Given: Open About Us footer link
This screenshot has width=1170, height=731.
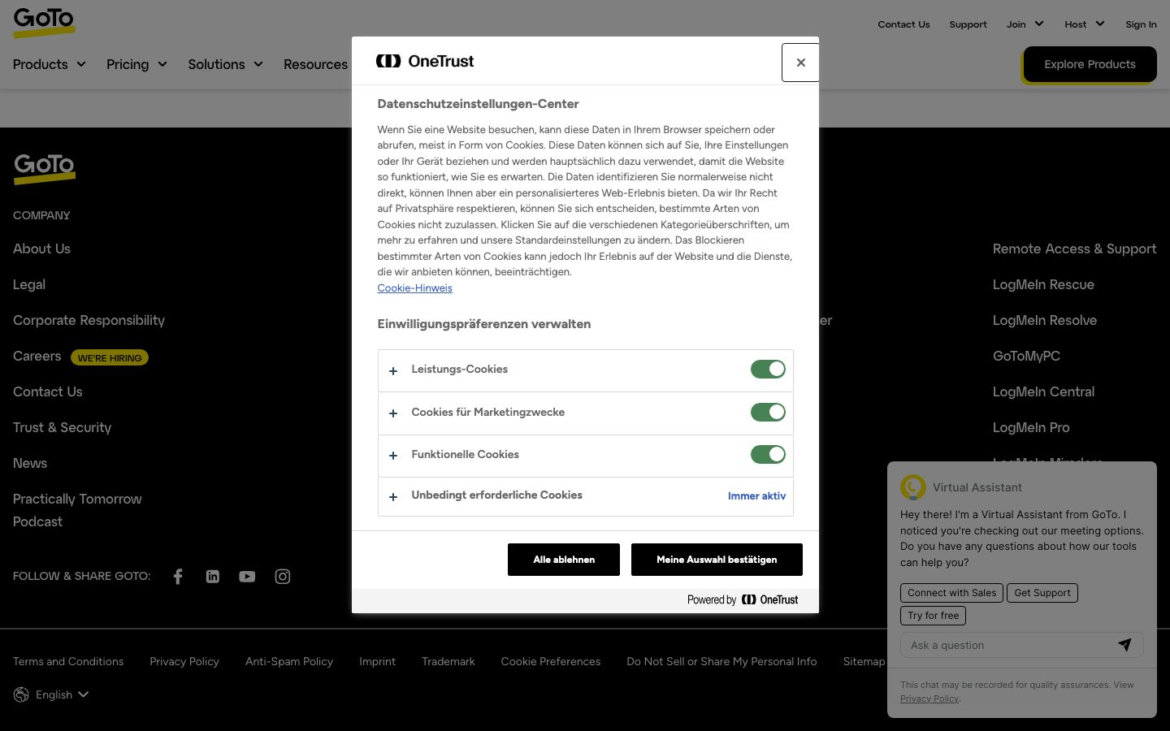Looking at the screenshot, I should tap(41, 249).
